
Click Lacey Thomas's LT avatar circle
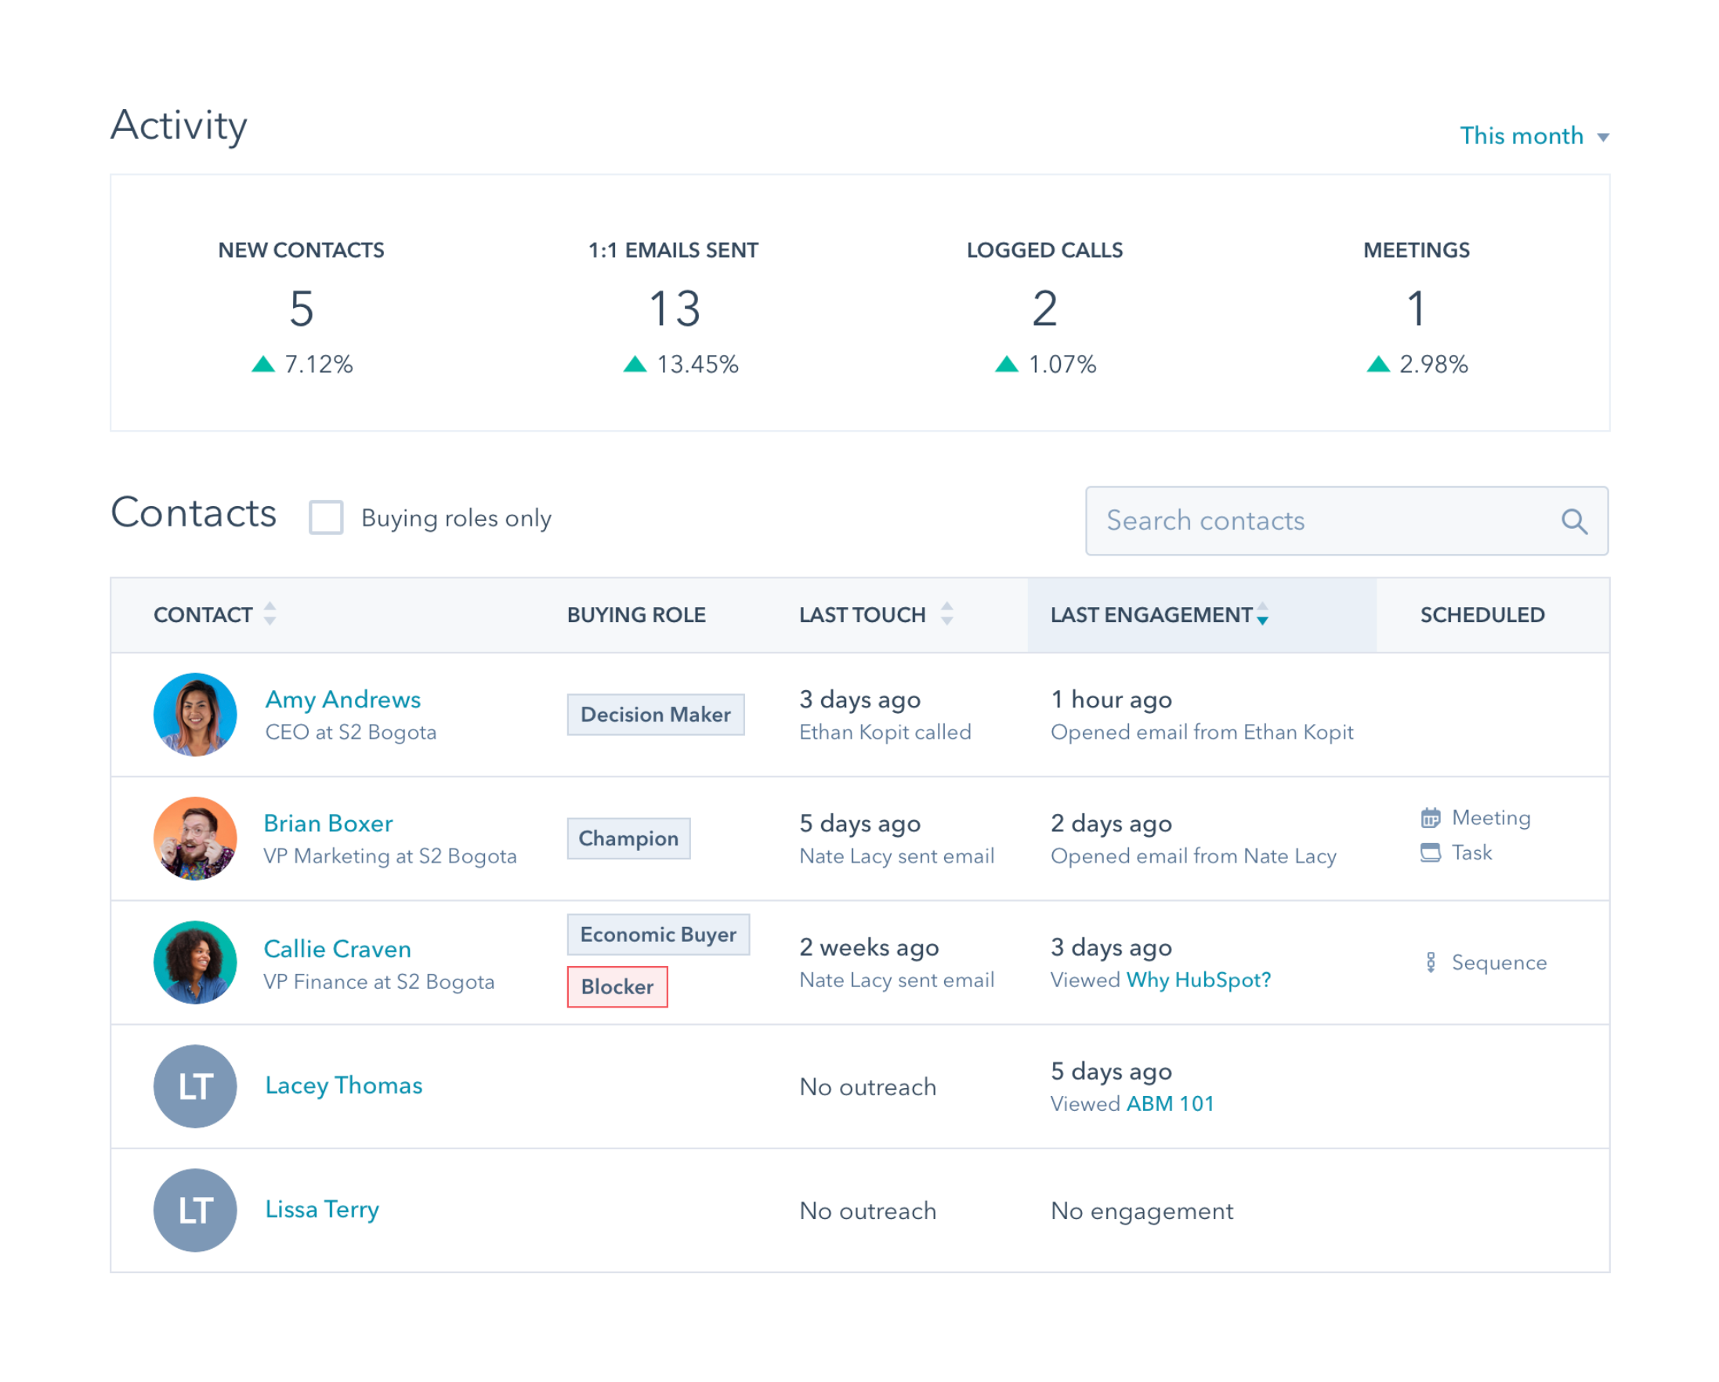click(x=194, y=1086)
